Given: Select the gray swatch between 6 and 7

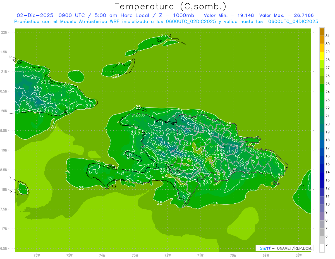Looking at the screenshot, I should pyautogui.click(x=322, y=232).
